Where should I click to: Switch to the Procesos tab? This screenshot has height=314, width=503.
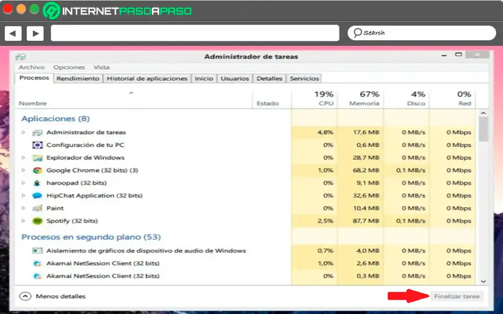pyautogui.click(x=34, y=78)
